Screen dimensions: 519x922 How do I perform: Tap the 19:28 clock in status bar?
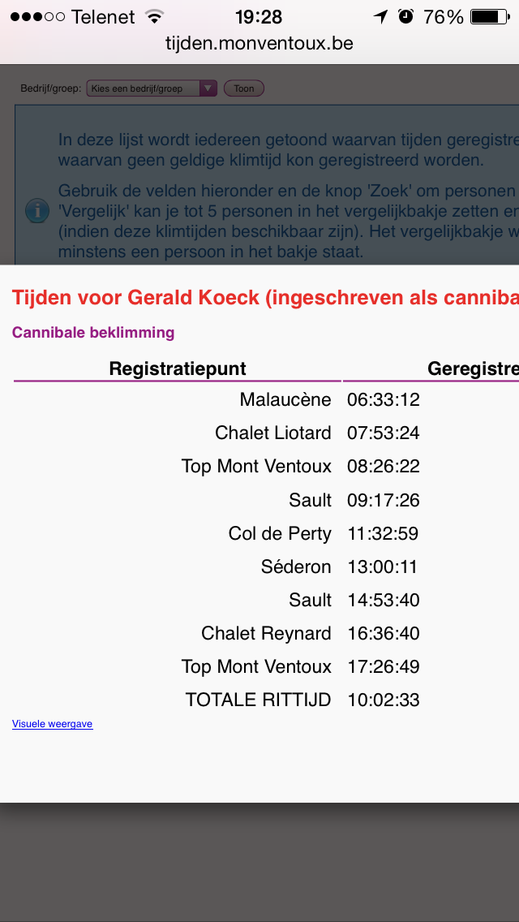pyautogui.click(x=259, y=17)
